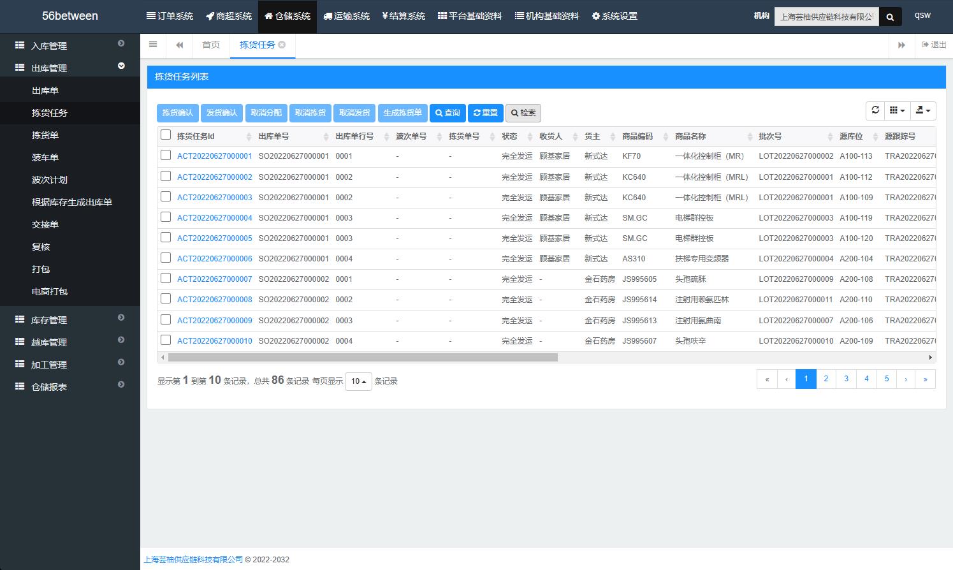
Task: Click the table horizontal scrollbar thumb
Action: [362, 358]
